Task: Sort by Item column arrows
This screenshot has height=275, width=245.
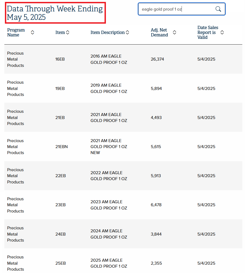Action: [x=68, y=32]
